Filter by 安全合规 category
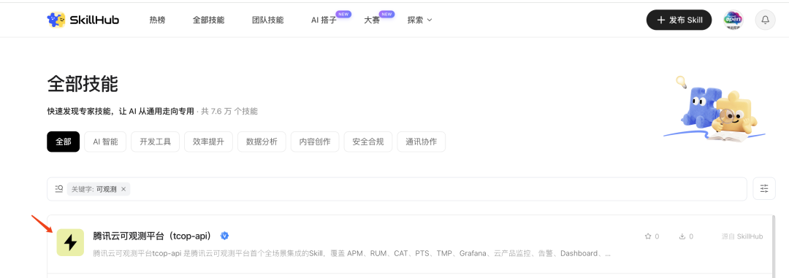 pos(368,142)
